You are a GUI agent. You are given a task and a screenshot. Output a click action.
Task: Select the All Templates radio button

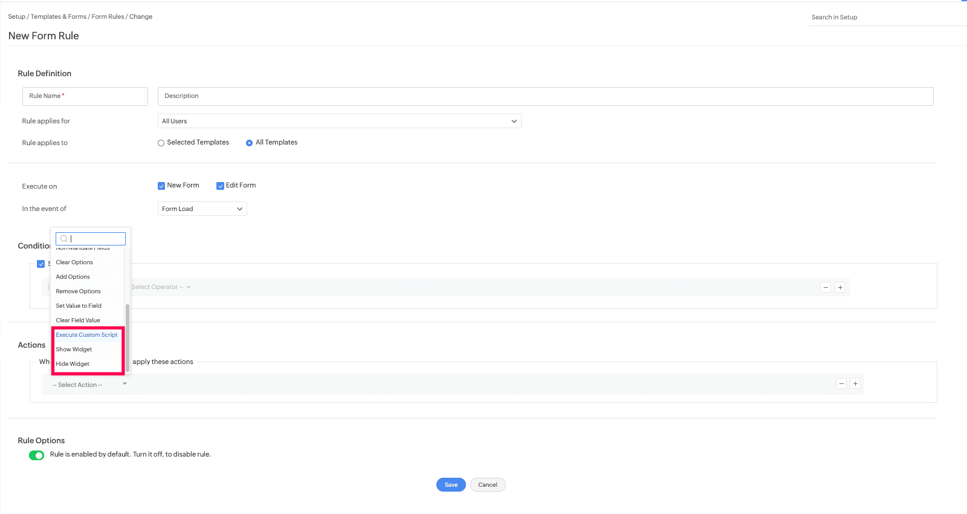point(249,143)
